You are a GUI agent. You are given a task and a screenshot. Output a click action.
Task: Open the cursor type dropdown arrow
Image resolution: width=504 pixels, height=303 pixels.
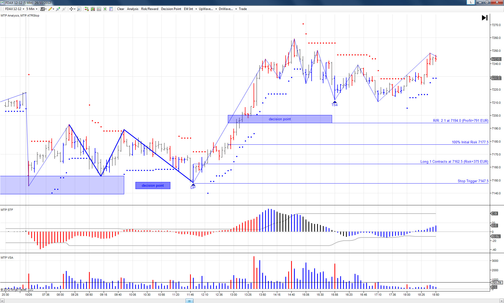click(75, 9)
